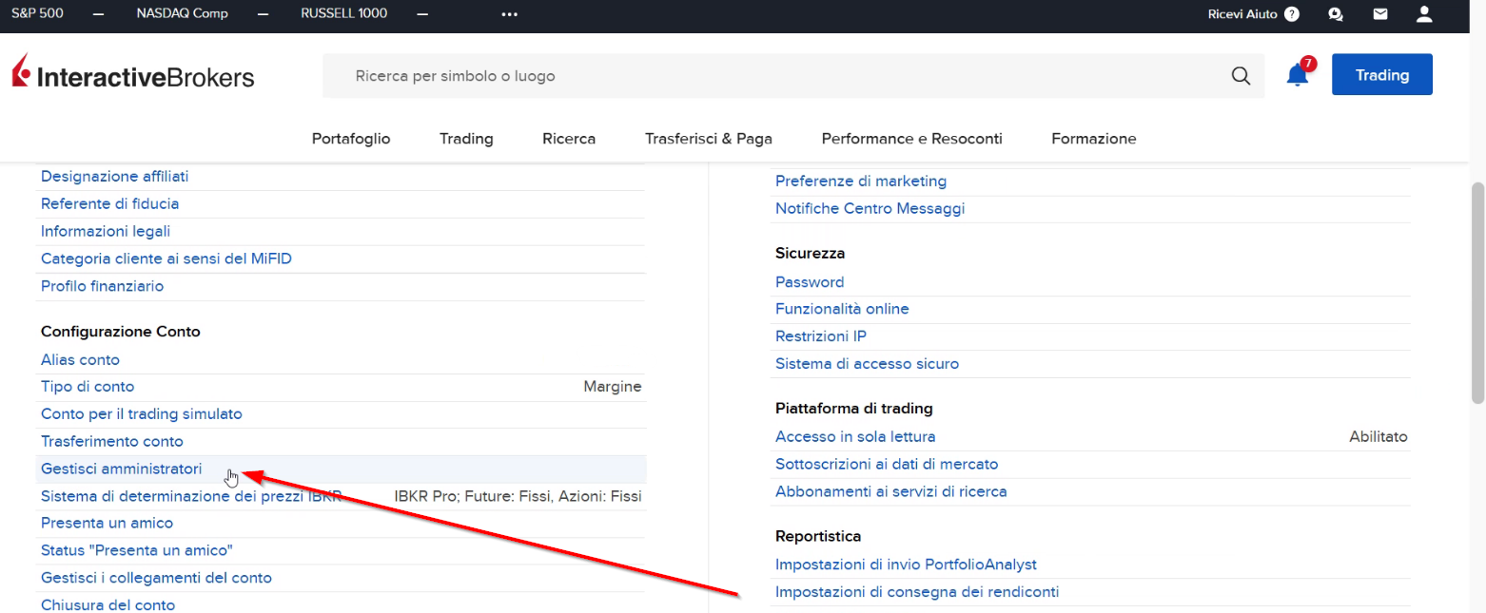
Task: Click the Ricevi Aiuto question mark icon
Action: (x=1291, y=14)
